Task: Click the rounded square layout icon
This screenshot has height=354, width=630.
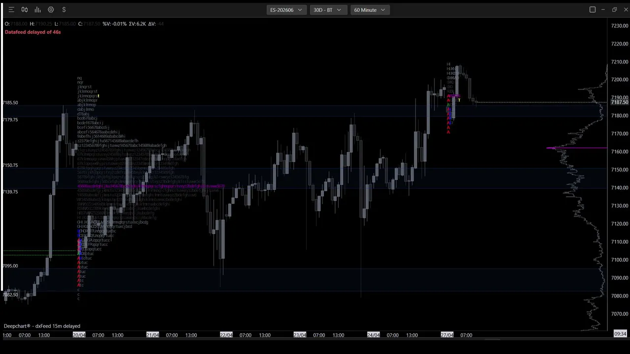Action: click(593, 9)
